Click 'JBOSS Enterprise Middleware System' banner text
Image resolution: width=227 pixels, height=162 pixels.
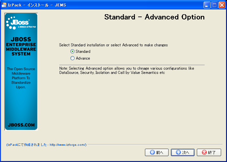coord(21,47)
